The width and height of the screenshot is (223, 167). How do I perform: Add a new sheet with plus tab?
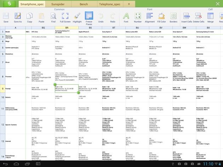point(129,4)
